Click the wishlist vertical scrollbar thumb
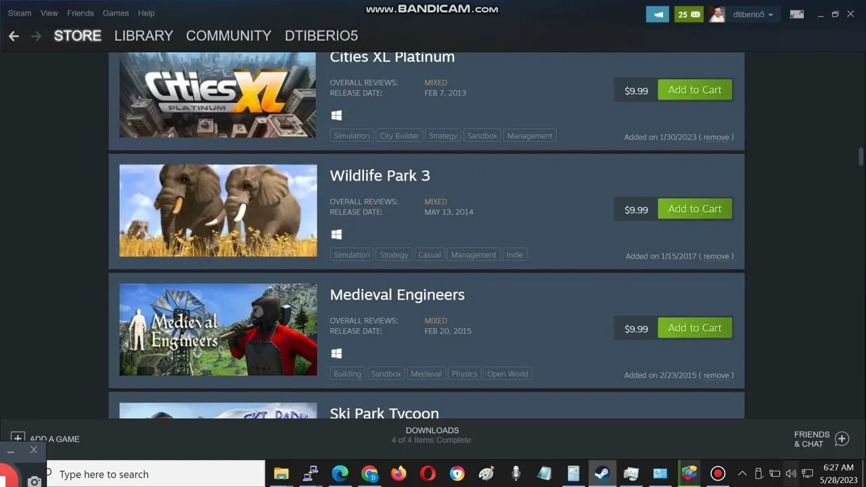 point(861,156)
